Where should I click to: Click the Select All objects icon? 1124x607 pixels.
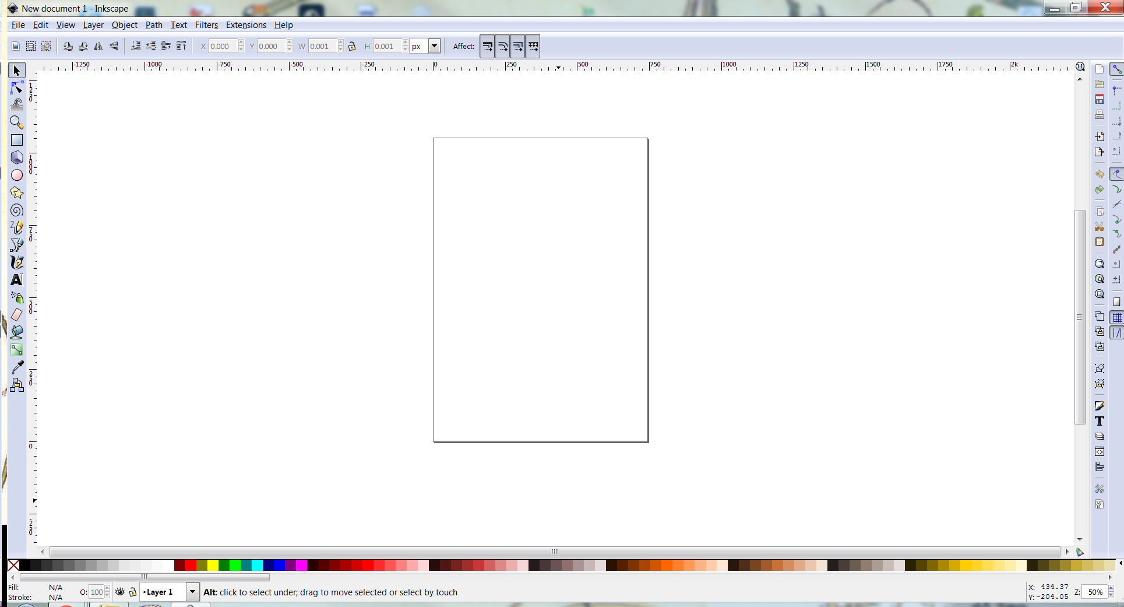click(16, 46)
